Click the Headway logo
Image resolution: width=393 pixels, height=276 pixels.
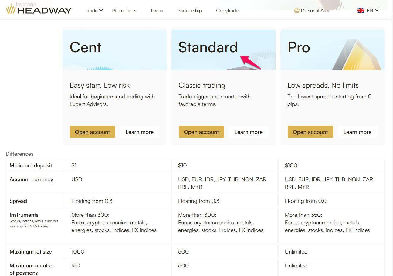[x=39, y=9]
